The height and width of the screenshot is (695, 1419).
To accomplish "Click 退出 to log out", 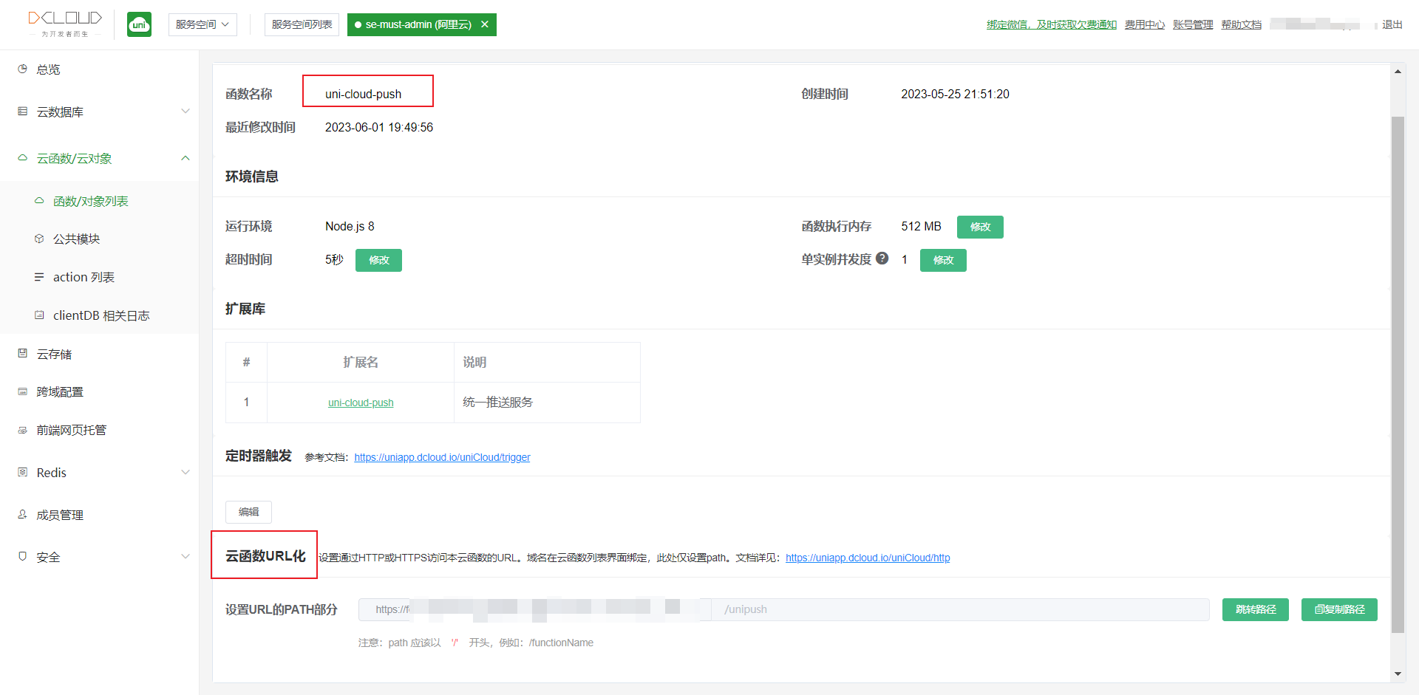I will coord(1392,24).
